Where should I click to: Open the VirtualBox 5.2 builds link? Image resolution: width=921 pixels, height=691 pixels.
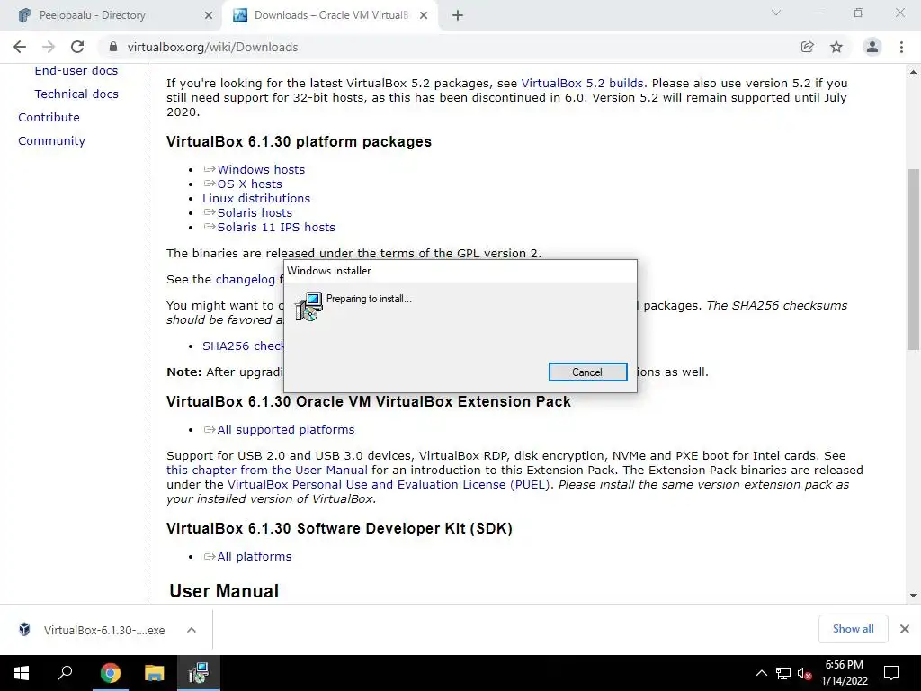pyautogui.click(x=582, y=84)
